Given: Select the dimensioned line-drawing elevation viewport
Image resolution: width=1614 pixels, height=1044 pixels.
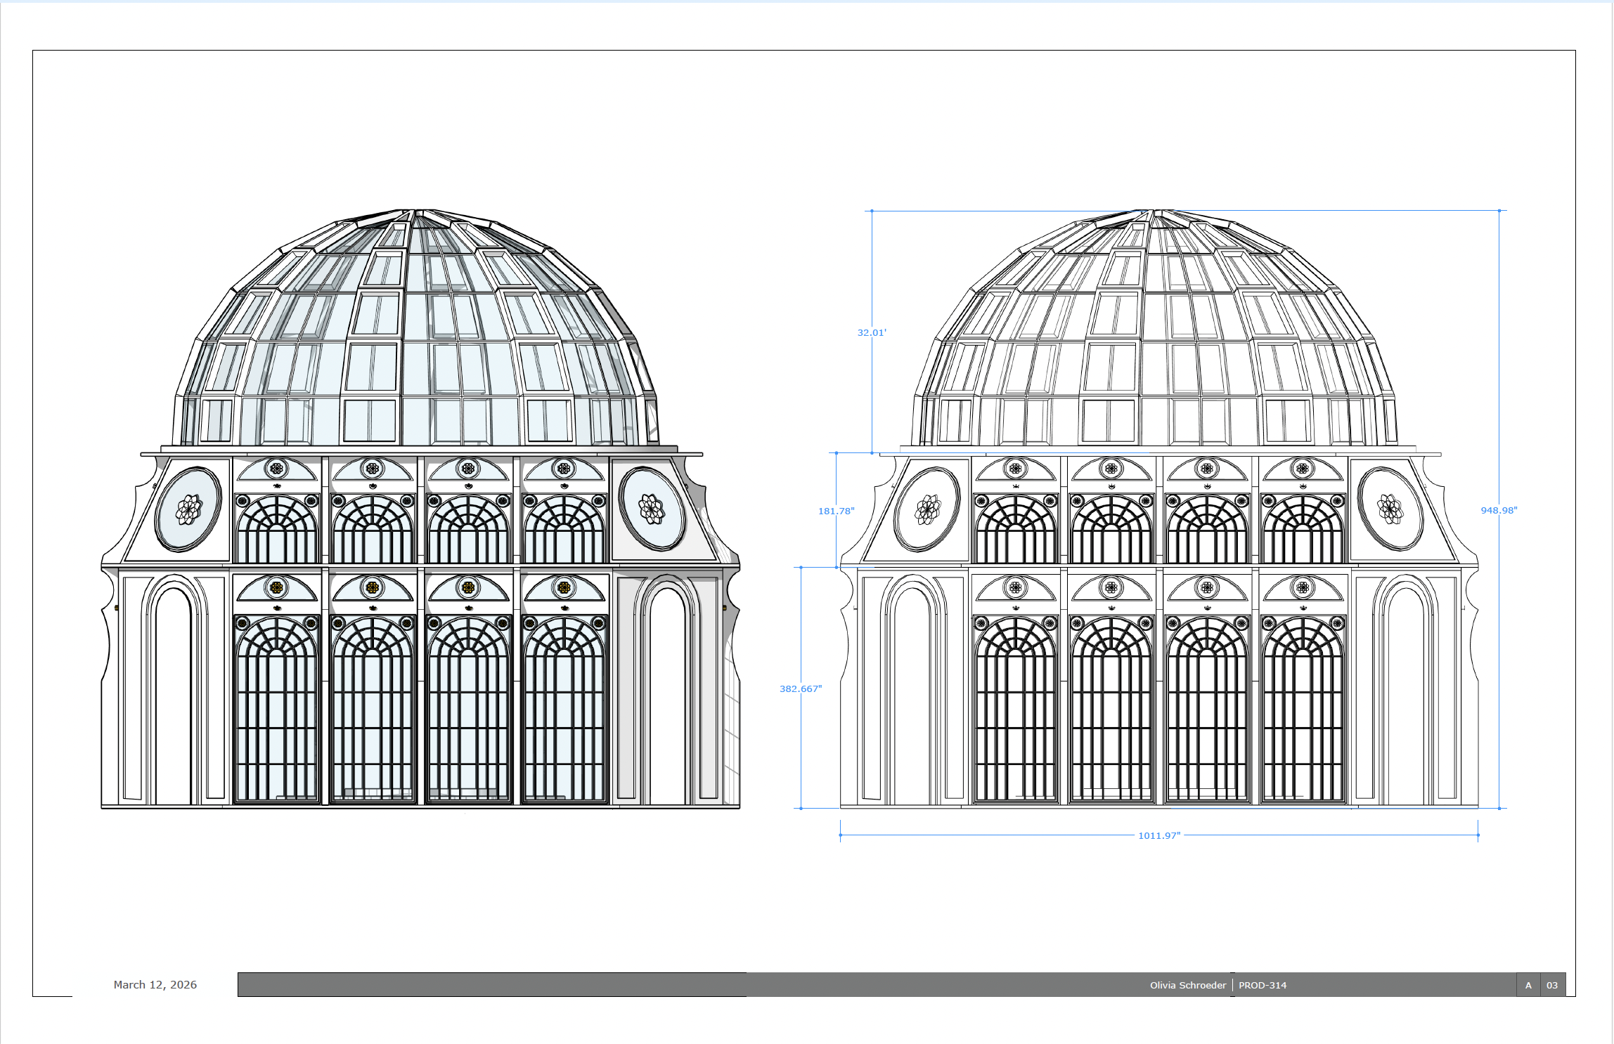Looking at the screenshot, I should [x=1159, y=509].
